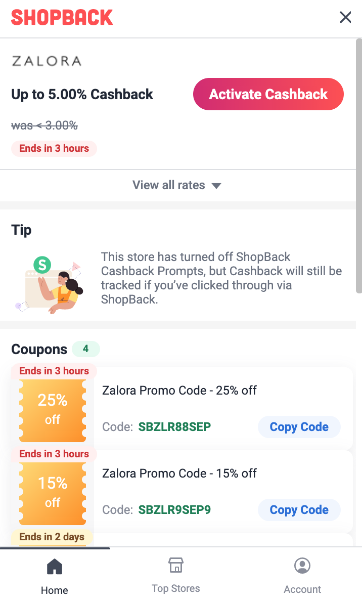Select promo code SBZLR9SEP9 text
This screenshot has width=362, height=603.
coord(174,510)
